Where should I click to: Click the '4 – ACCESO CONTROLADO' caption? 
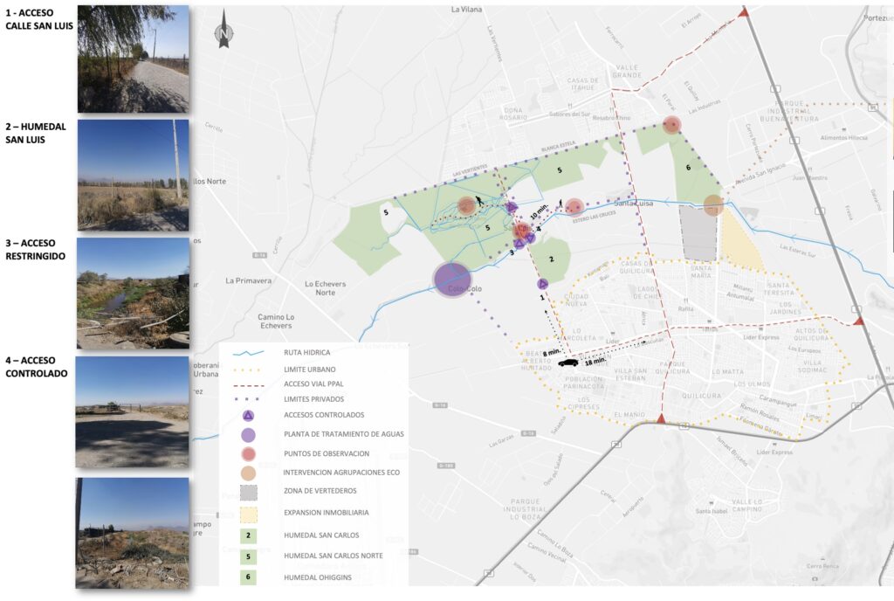click(37, 367)
